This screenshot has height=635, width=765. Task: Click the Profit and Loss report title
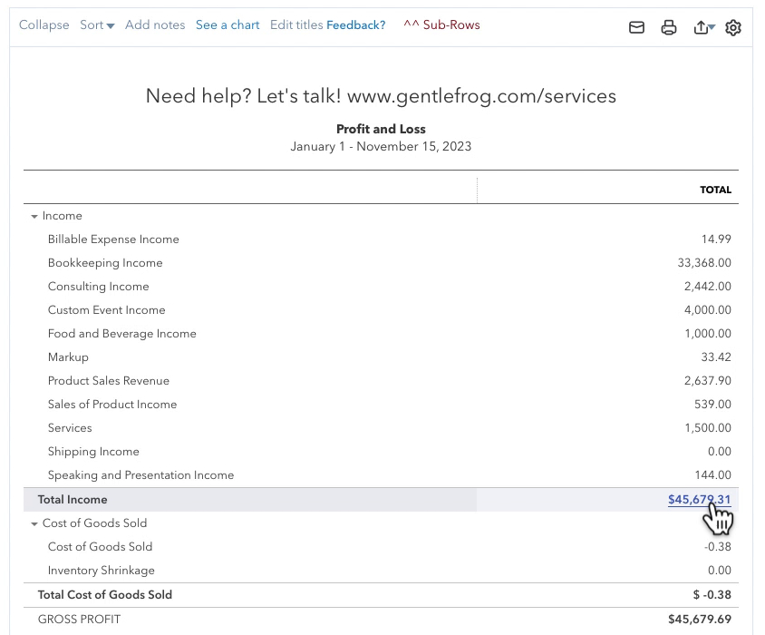381,129
